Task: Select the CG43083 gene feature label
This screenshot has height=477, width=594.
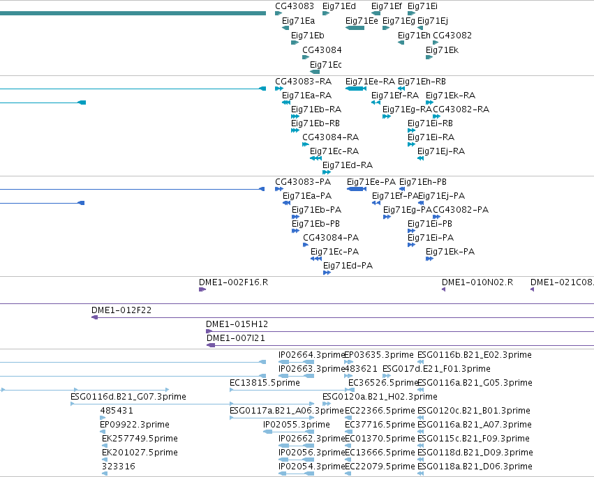Action: (x=295, y=6)
